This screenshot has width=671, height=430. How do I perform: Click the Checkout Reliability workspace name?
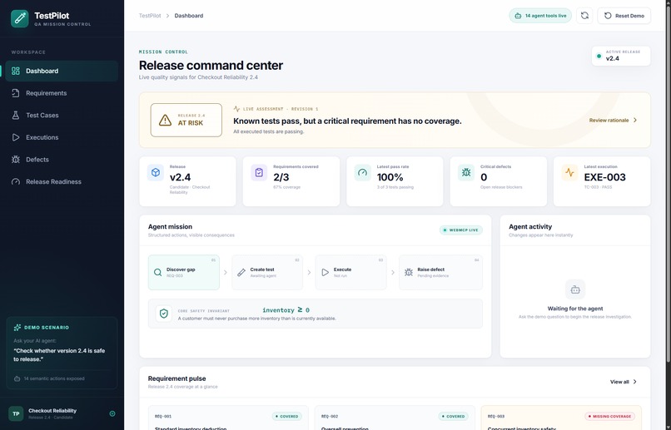[x=52, y=411]
